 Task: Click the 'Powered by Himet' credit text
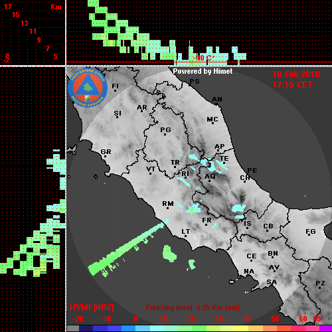coord(203,71)
